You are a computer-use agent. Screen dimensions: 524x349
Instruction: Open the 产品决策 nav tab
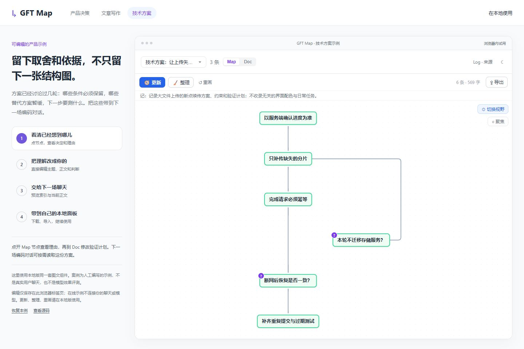click(x=80, y=13)
